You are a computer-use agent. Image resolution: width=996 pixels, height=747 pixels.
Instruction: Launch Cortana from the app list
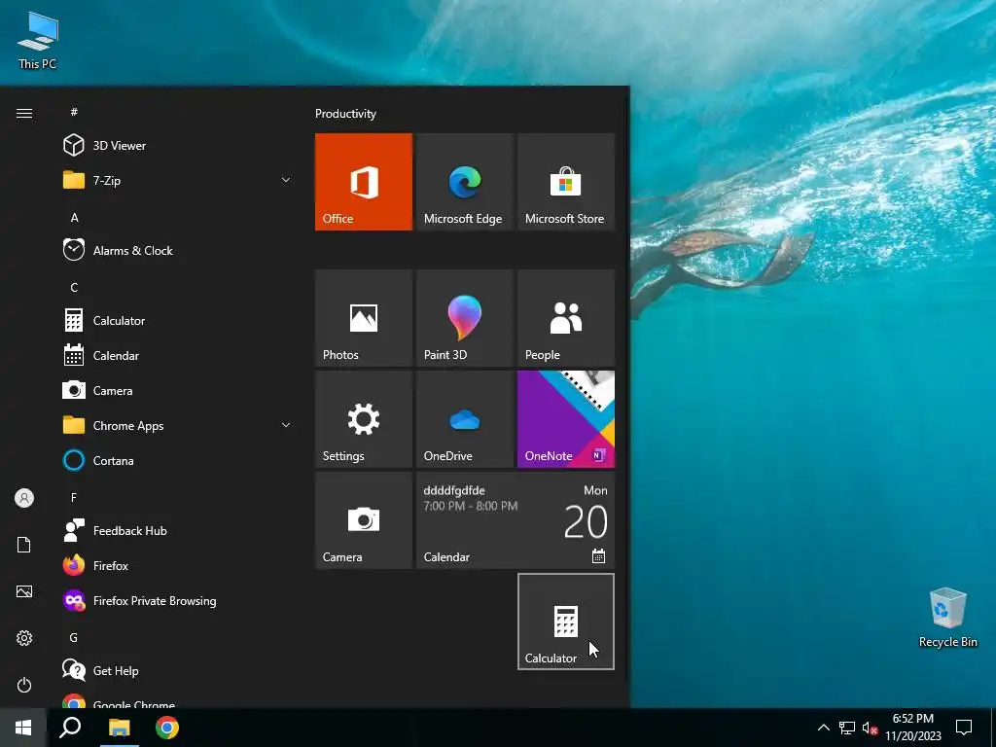pos(178,460)
